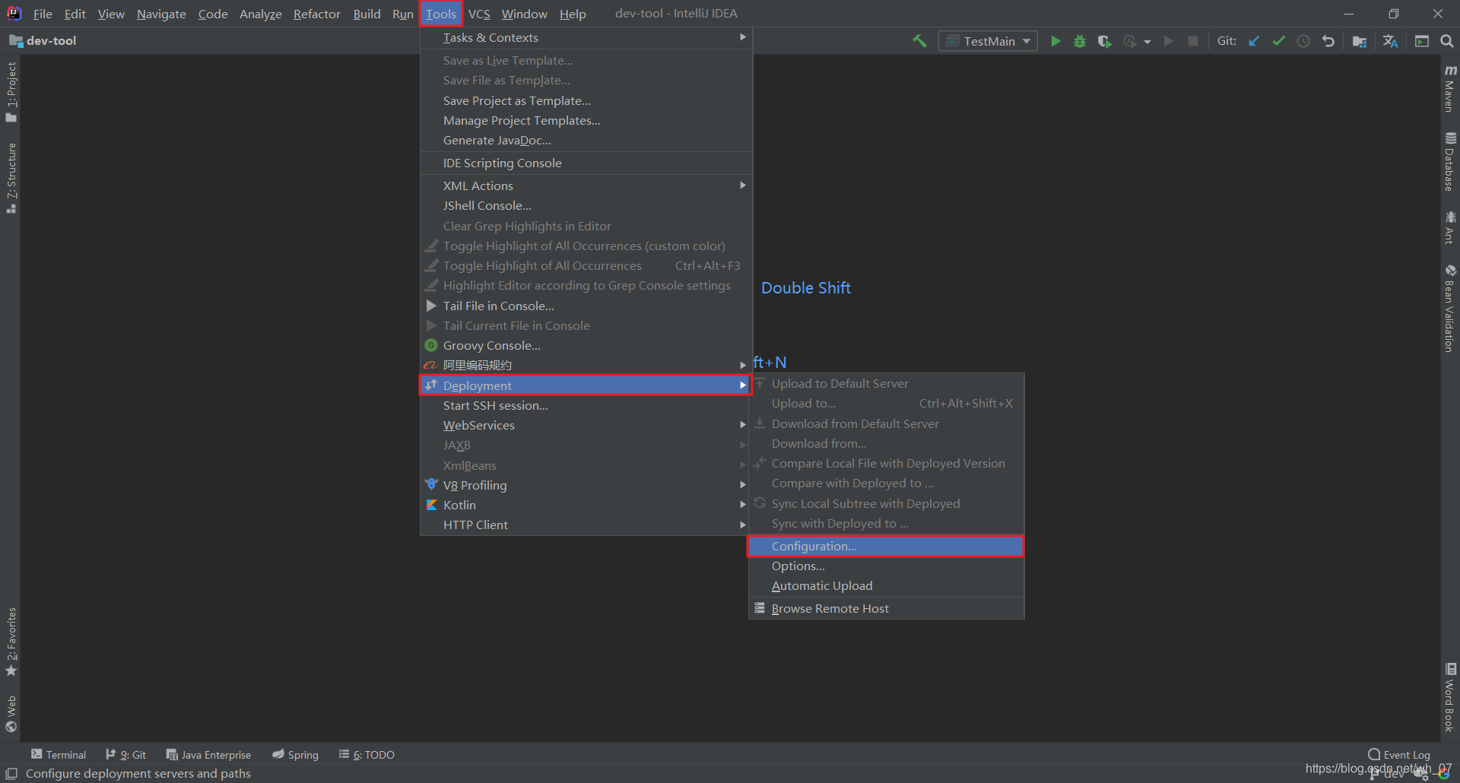Click the Git rollback undo icon

[x=1328, y=41]
